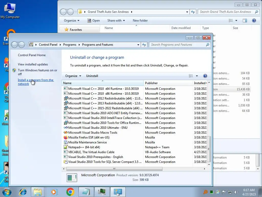The width and height of the screenshot is (262, 197).
Task: Click Install a program from the network
Action: [36, 82]
